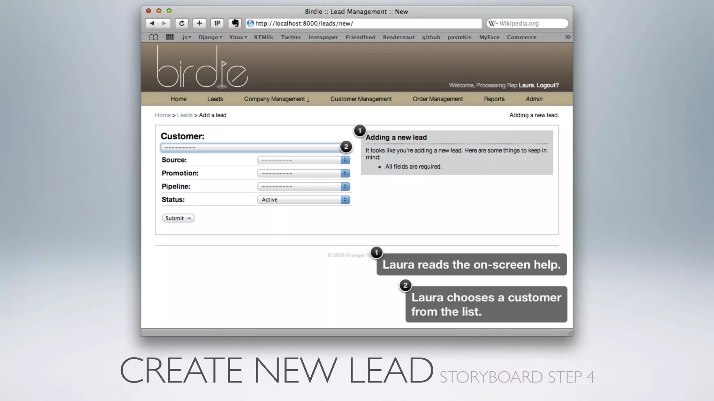Zoom the window with the green button

pyautogui.click(x=169, y=11)
